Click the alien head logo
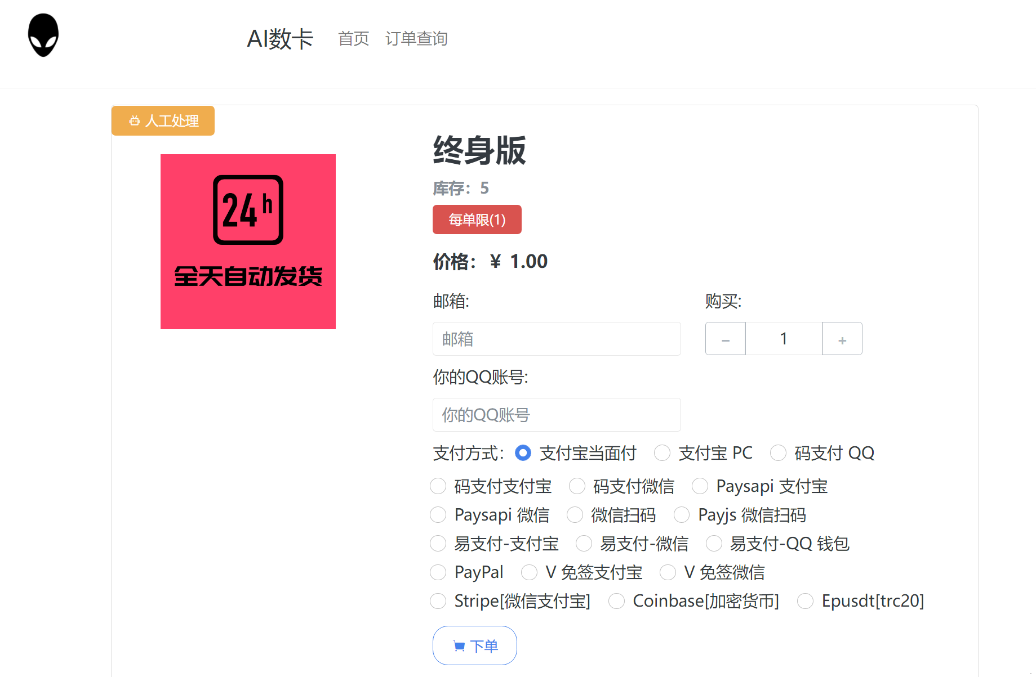Image resolution: width=1036 pixels, height=677 pixels. (x=43, y=35)
